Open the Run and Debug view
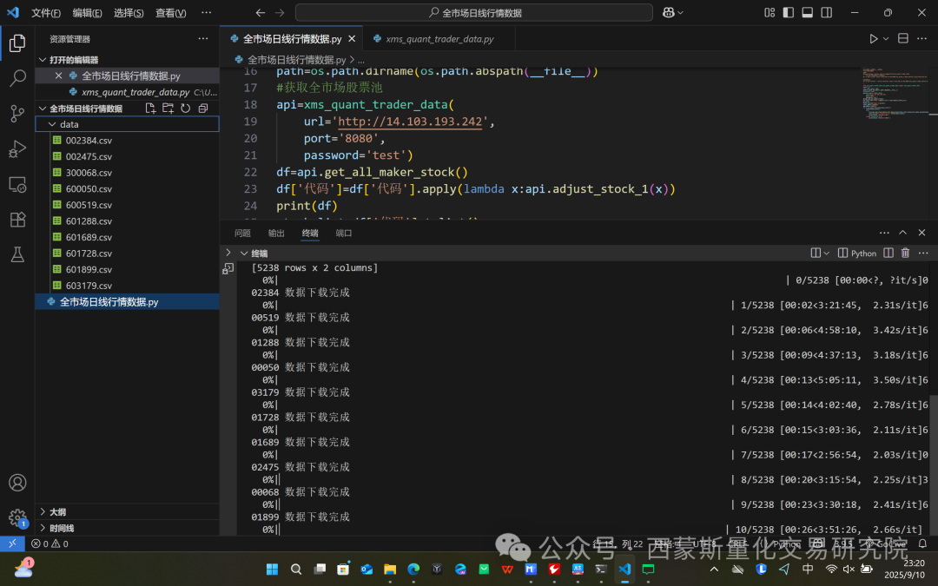The image size is (938, 586). click(x=17, y=149)
